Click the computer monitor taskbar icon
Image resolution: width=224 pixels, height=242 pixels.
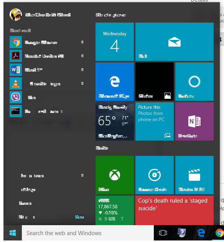click(x=182, y=233)
